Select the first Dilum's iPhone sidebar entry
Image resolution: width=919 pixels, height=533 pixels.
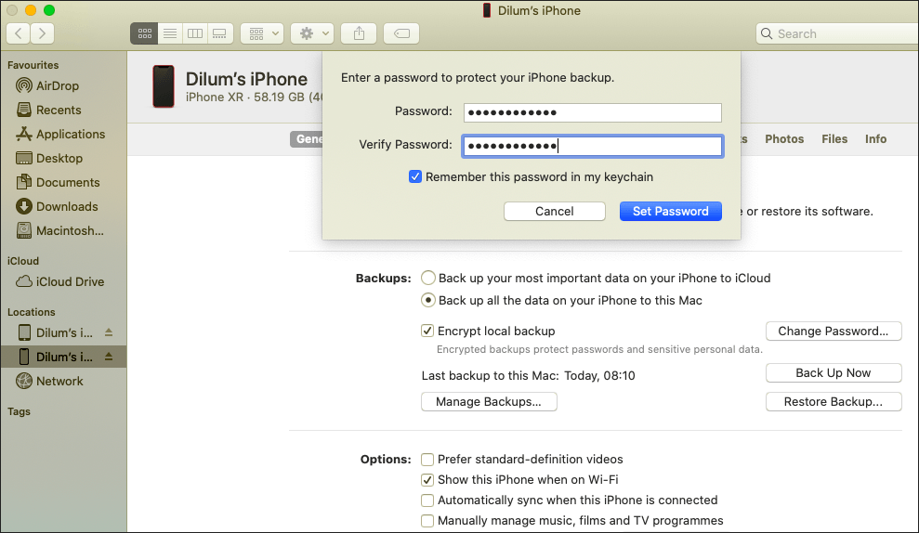(64, 332)
